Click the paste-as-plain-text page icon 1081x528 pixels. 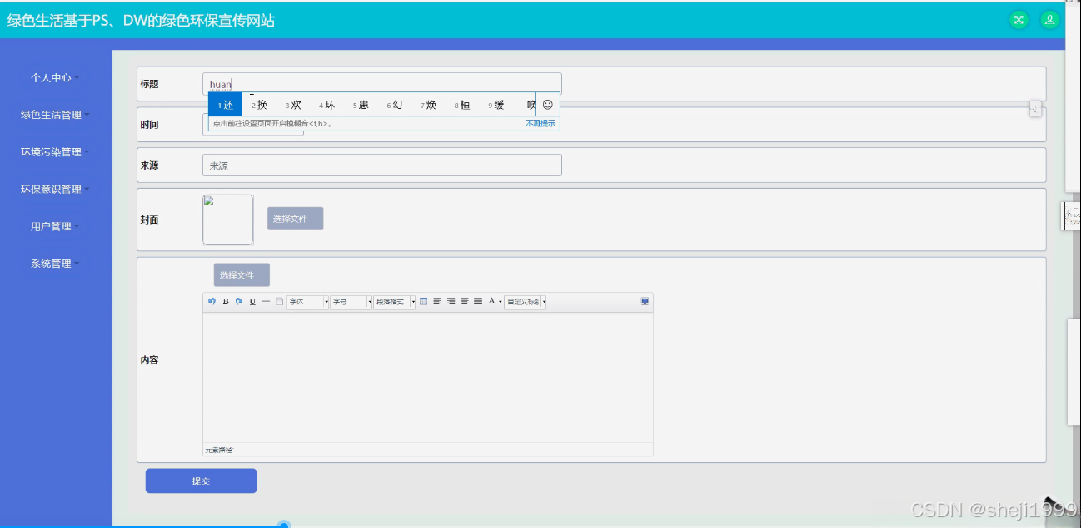279,301
